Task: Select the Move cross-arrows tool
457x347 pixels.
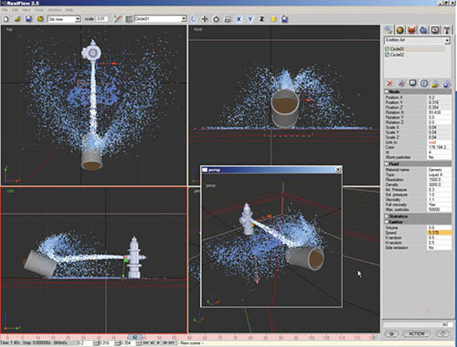Action: tap(205, 19)
